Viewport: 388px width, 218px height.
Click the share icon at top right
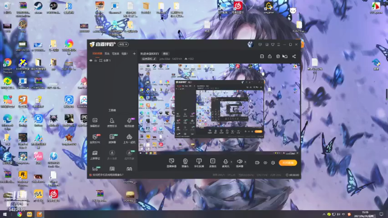[293, 56]
